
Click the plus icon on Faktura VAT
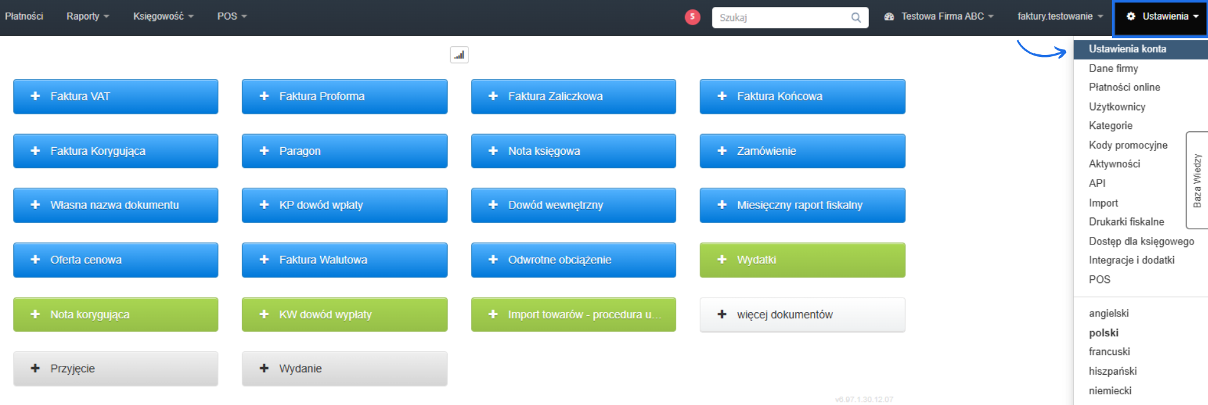coord(35,96)
